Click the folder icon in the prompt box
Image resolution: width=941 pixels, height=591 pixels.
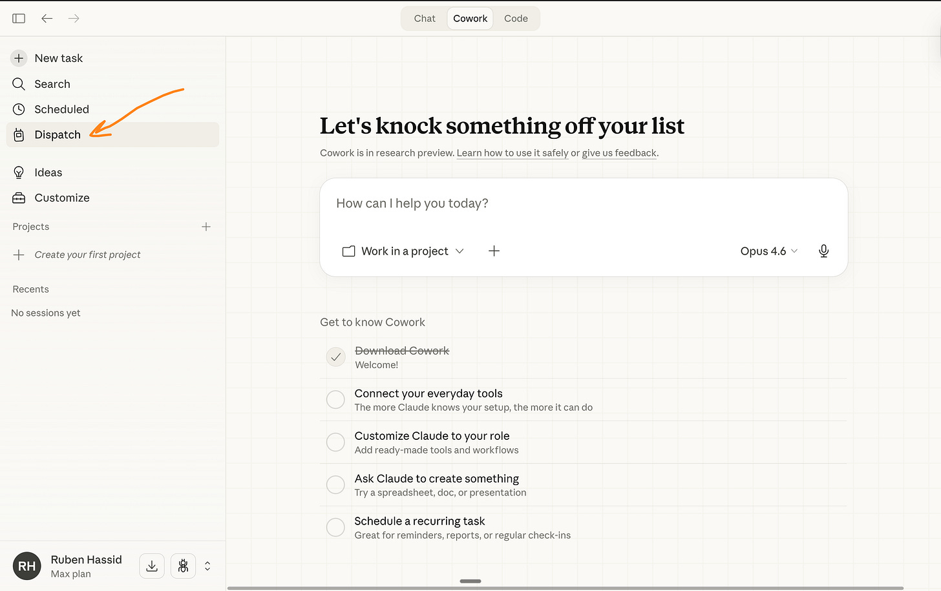tap(348, 251)
